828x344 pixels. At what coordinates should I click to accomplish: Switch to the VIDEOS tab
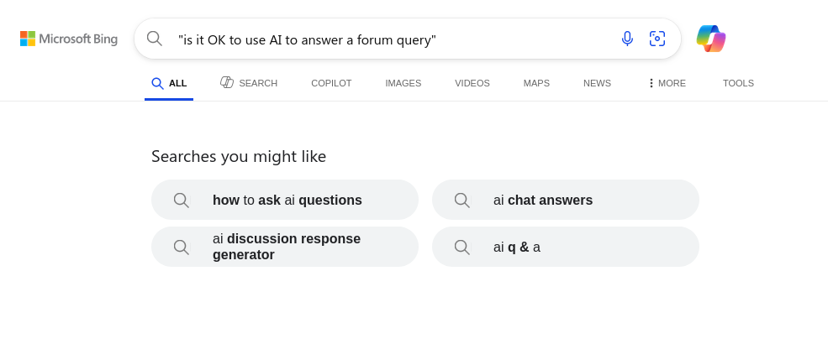(x=472, y=83)
